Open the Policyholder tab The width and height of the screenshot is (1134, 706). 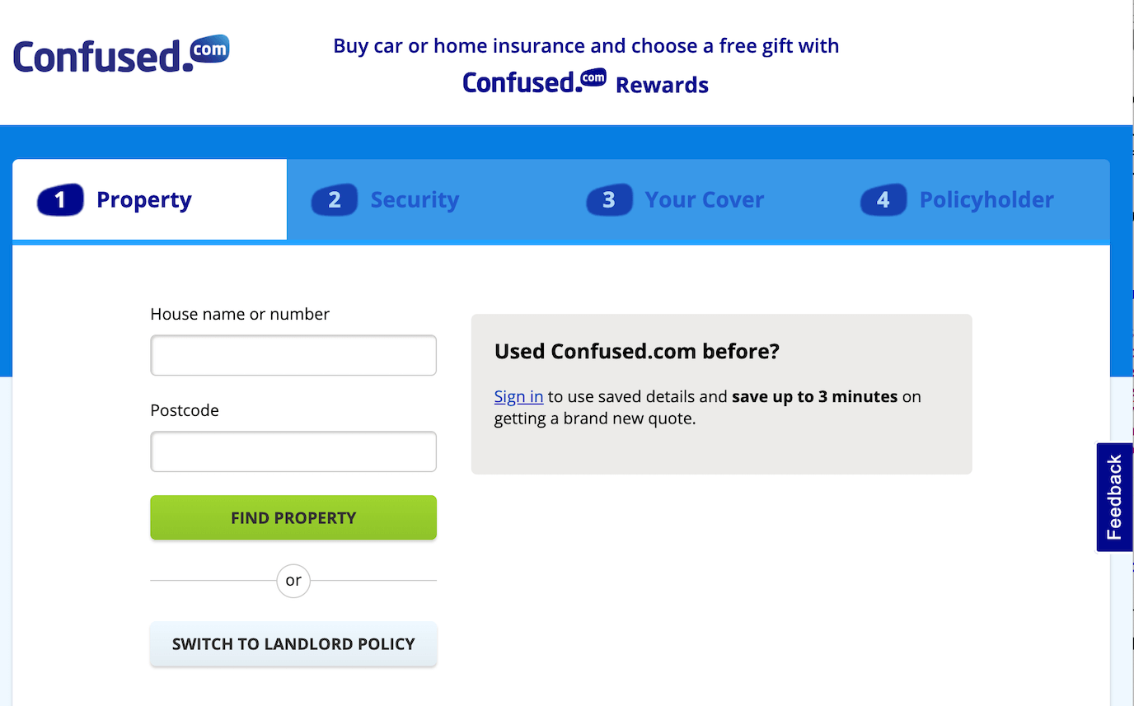pos(986,199)
